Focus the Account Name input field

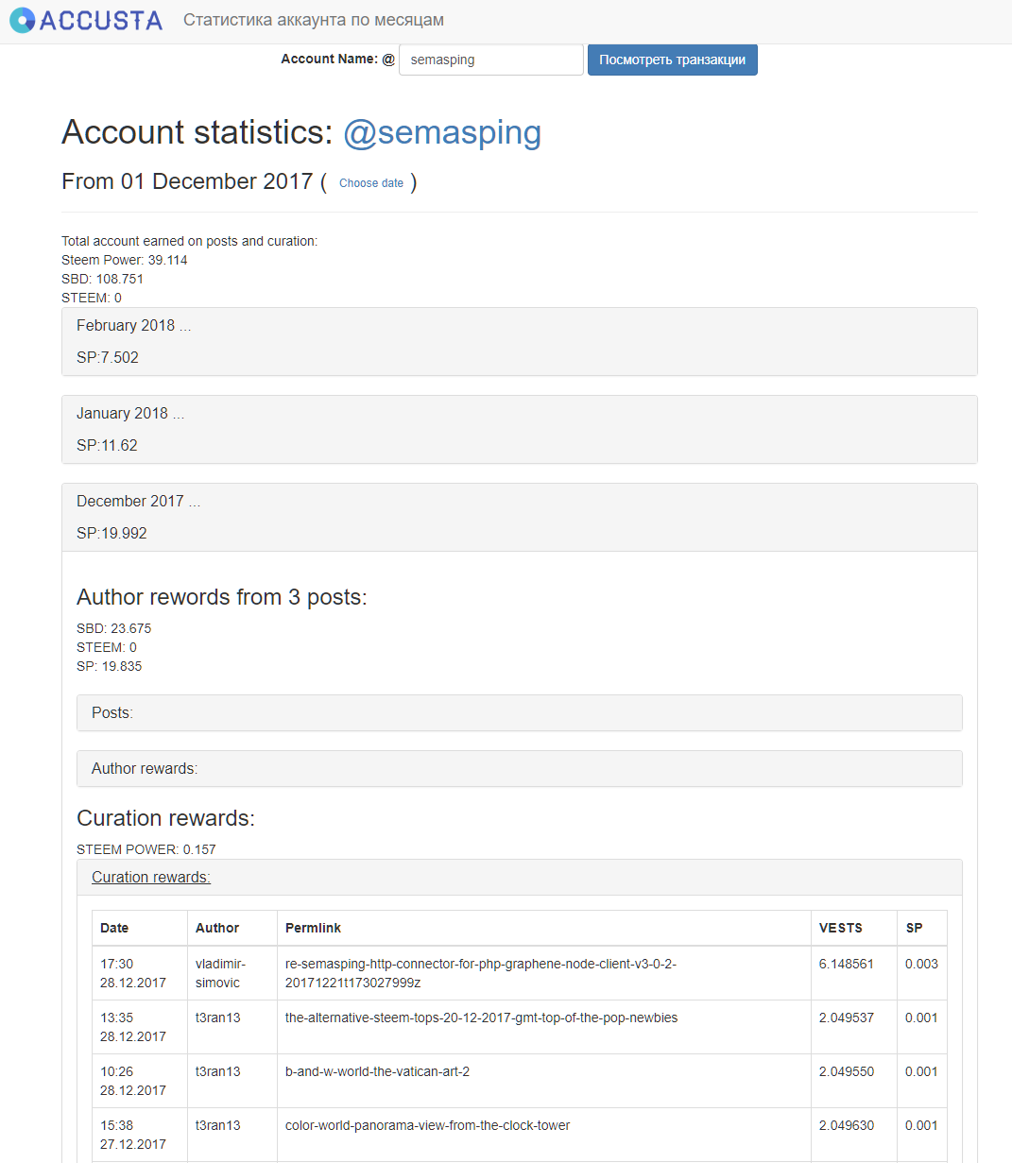pyautogui.click(x=491, y=60)
